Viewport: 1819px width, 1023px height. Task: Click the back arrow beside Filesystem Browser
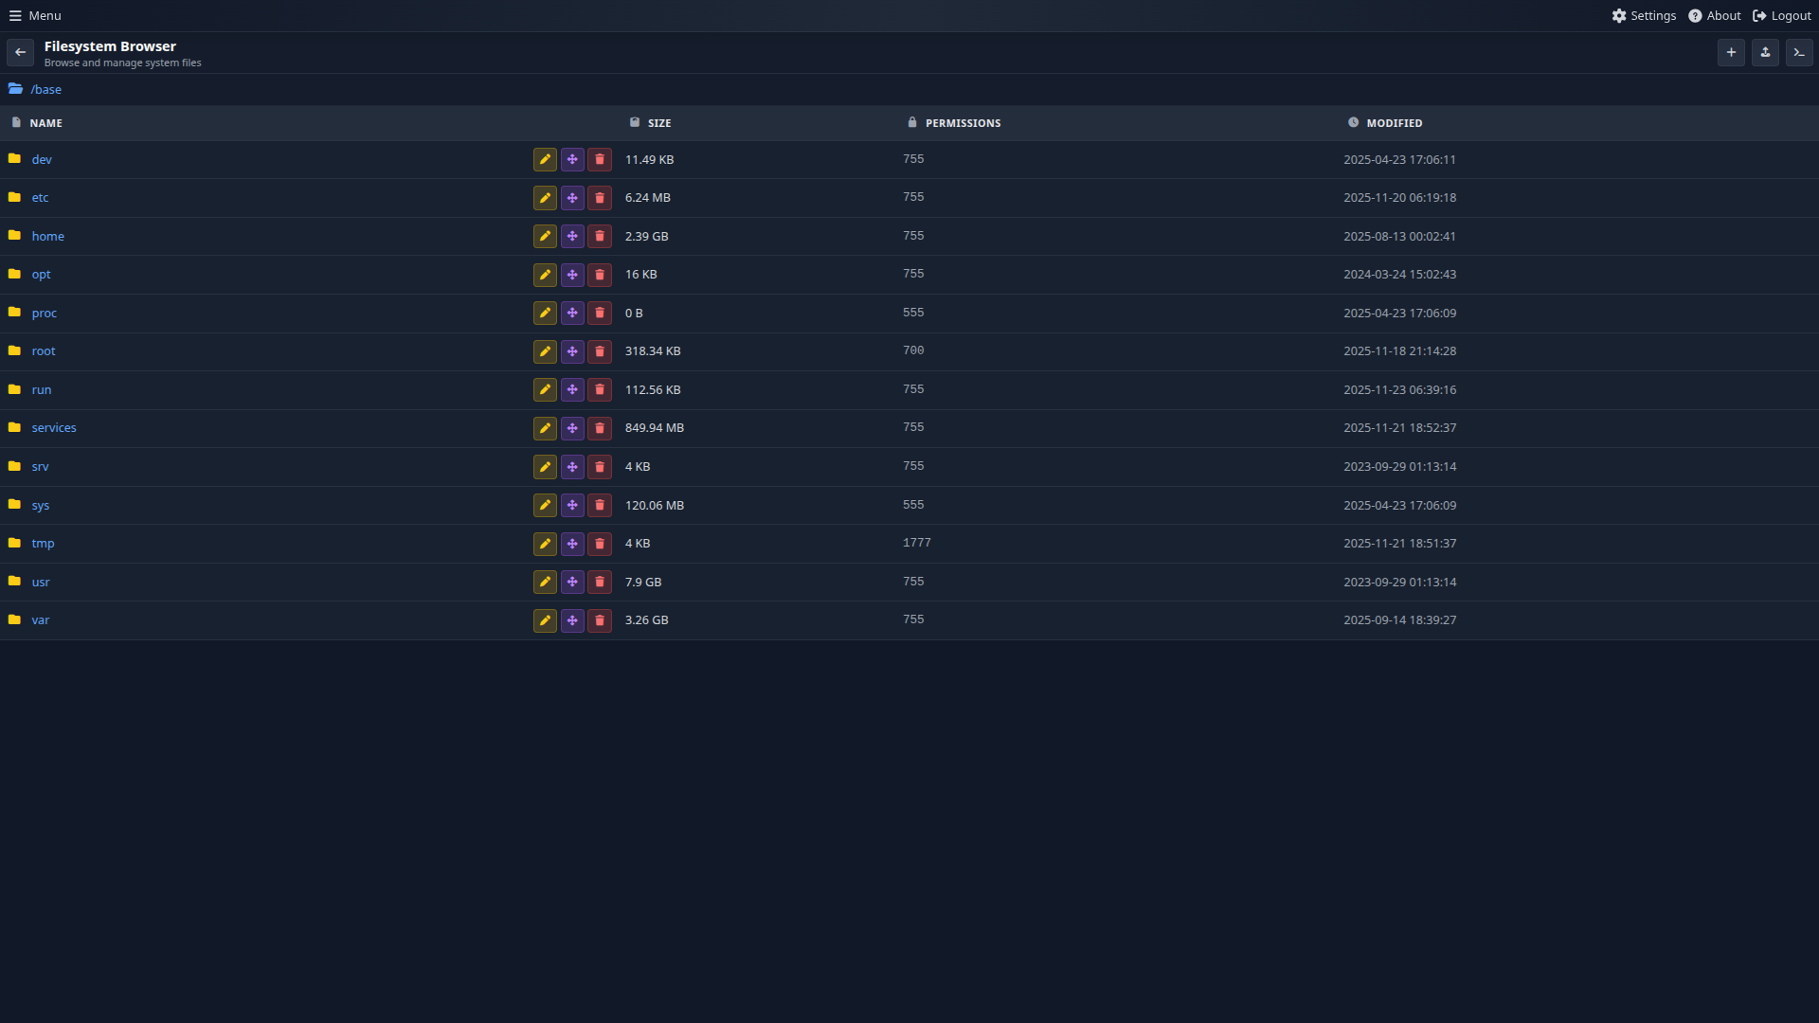20,52
